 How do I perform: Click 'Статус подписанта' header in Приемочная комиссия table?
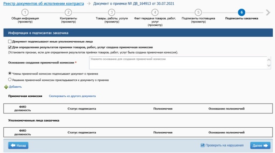(x=82, y=109)
